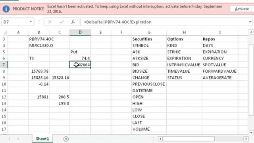This screenshot has height=143, width=254.
Task: Select cell containing MIRC1380.O
Action: tap(39, 46)
